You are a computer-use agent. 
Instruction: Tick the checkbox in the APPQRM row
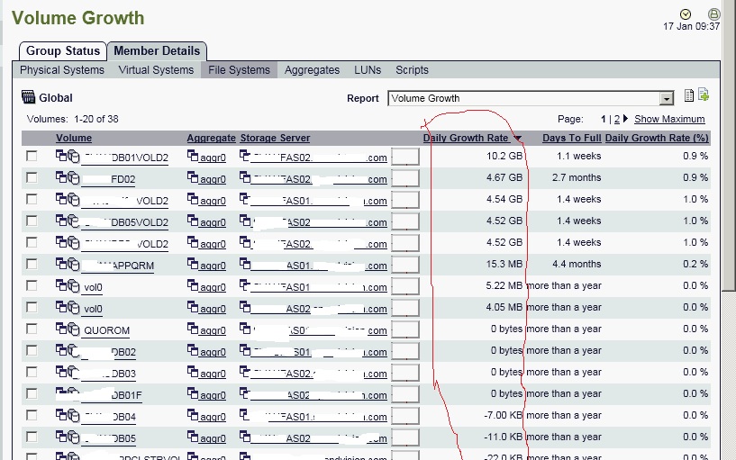pos(32,265)
